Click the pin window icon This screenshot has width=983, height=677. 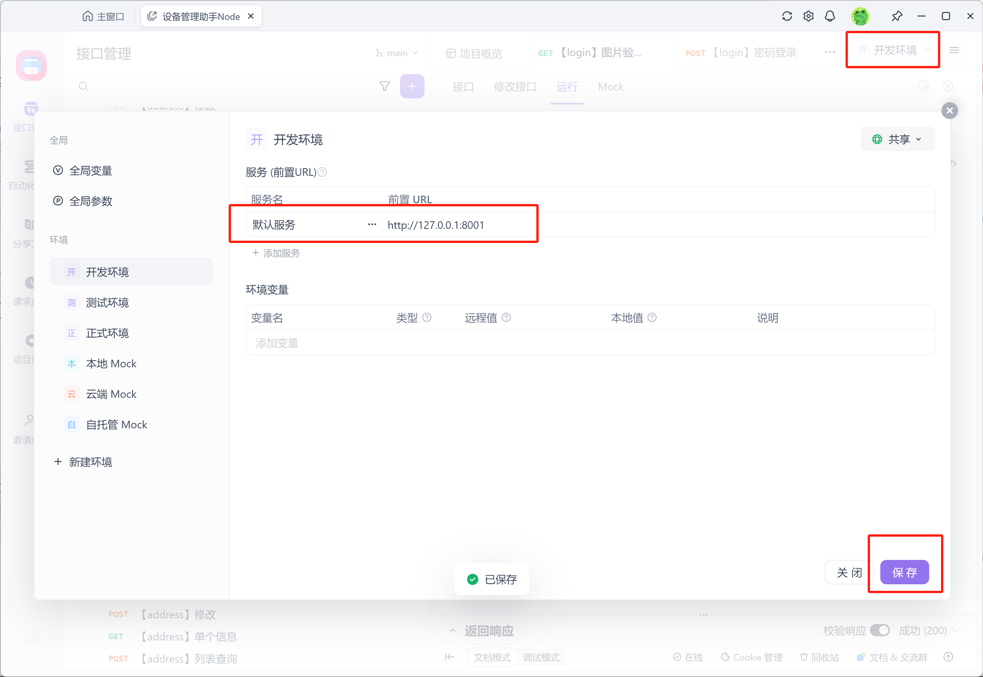(896, 16)
